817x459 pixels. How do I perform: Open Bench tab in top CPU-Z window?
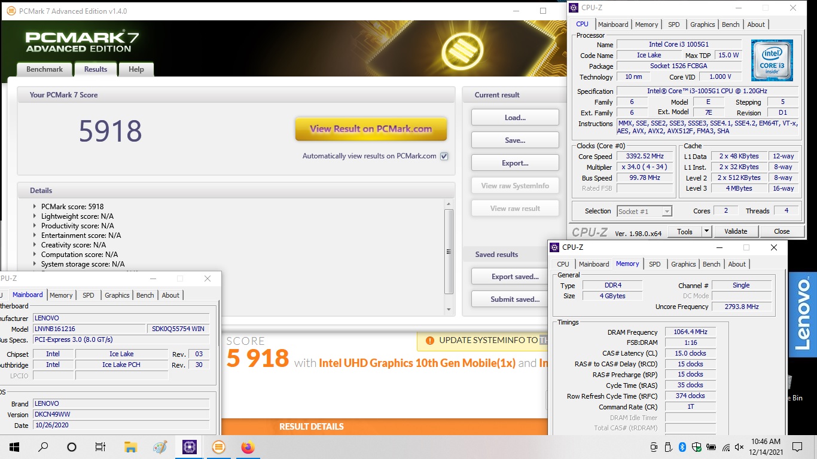[730, 25]
